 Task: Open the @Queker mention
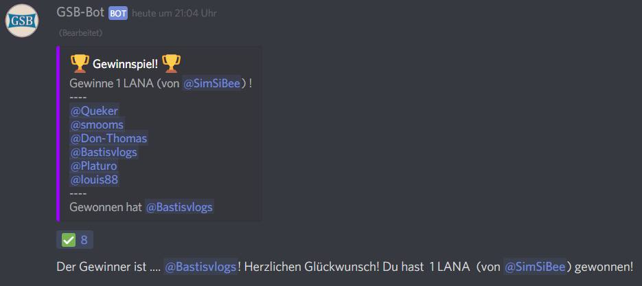[x=94, y=111]
